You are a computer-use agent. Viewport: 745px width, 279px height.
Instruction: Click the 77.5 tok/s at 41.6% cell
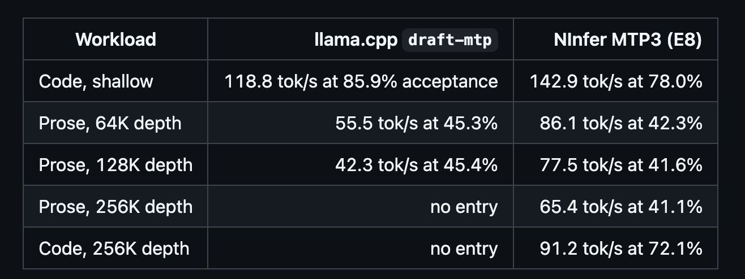tap(615, 164)
